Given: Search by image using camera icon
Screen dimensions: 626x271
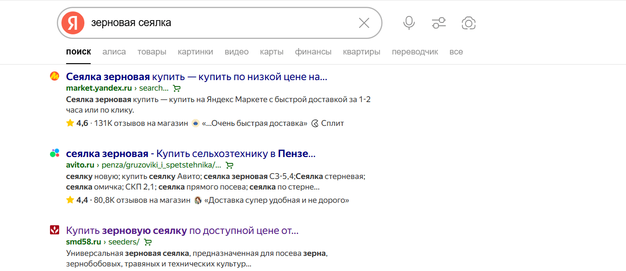Looking at the screenshot, I should pyautogui.click(x=468, y=23).
